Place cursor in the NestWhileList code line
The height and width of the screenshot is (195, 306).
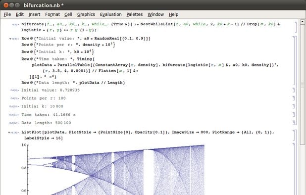pyautogui.click(x=151, y=24)
